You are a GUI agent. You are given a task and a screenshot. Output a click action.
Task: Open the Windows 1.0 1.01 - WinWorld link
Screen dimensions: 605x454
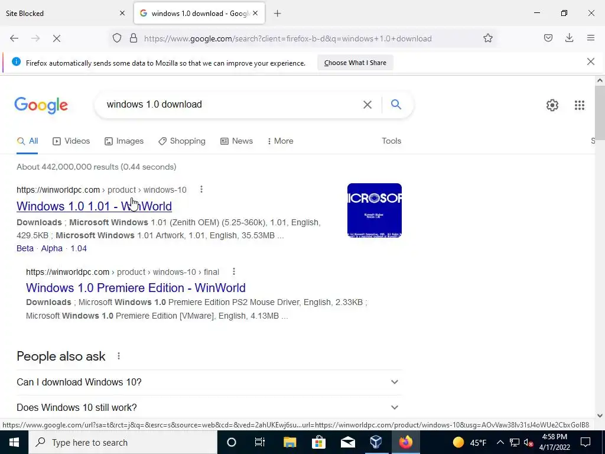point(94,206)
